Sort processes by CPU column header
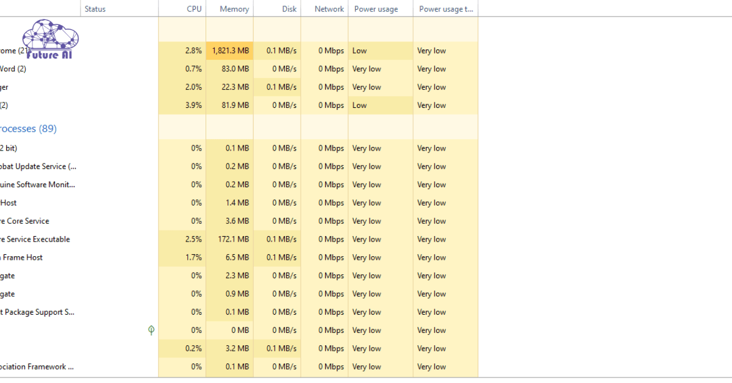 (x=194, y=9)
